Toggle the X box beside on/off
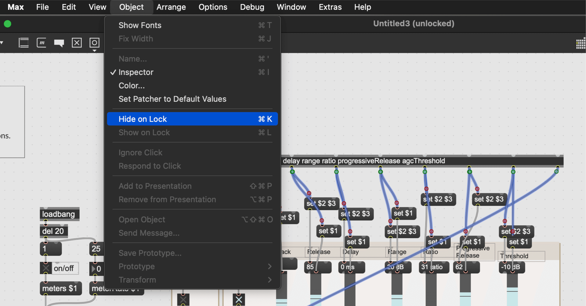 click(46, 268)
